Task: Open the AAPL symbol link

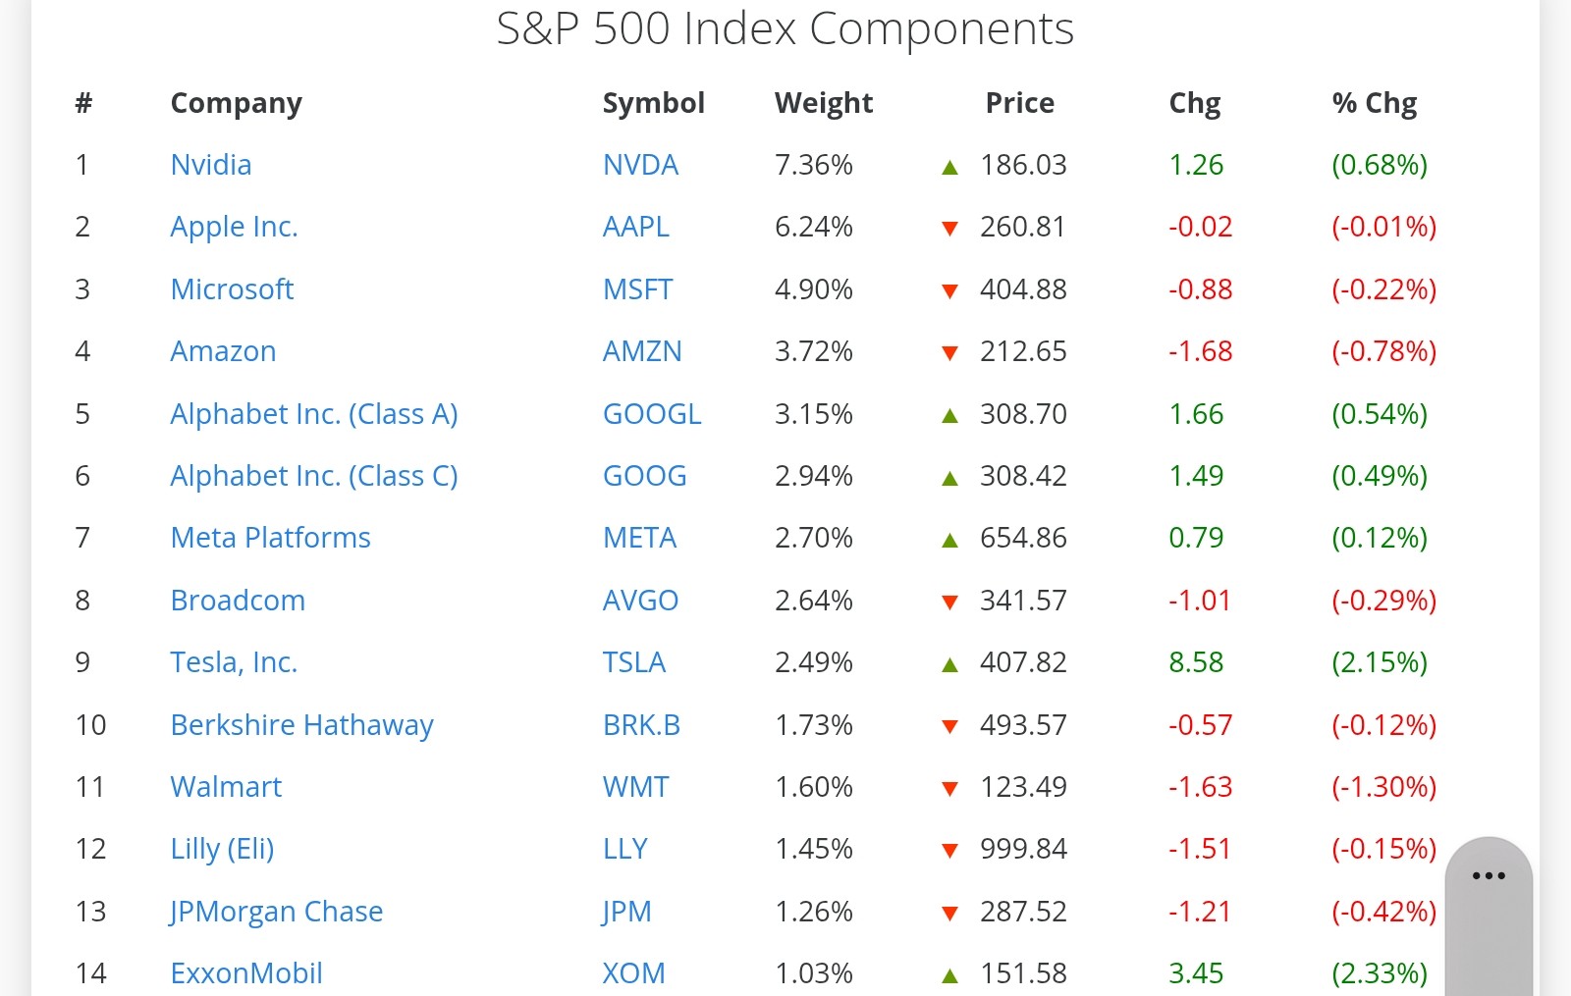Action: pos(635,227)
